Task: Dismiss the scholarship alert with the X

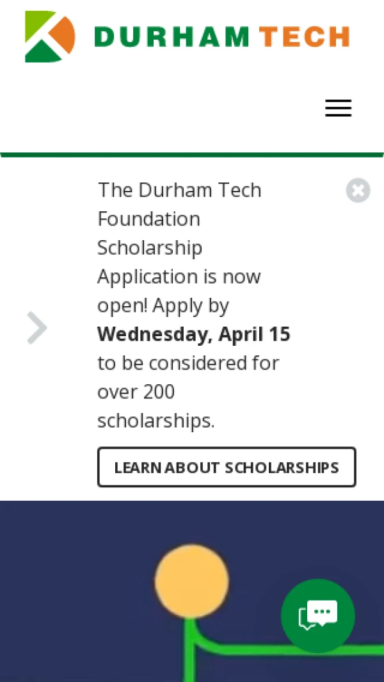Action: point(358,190)
